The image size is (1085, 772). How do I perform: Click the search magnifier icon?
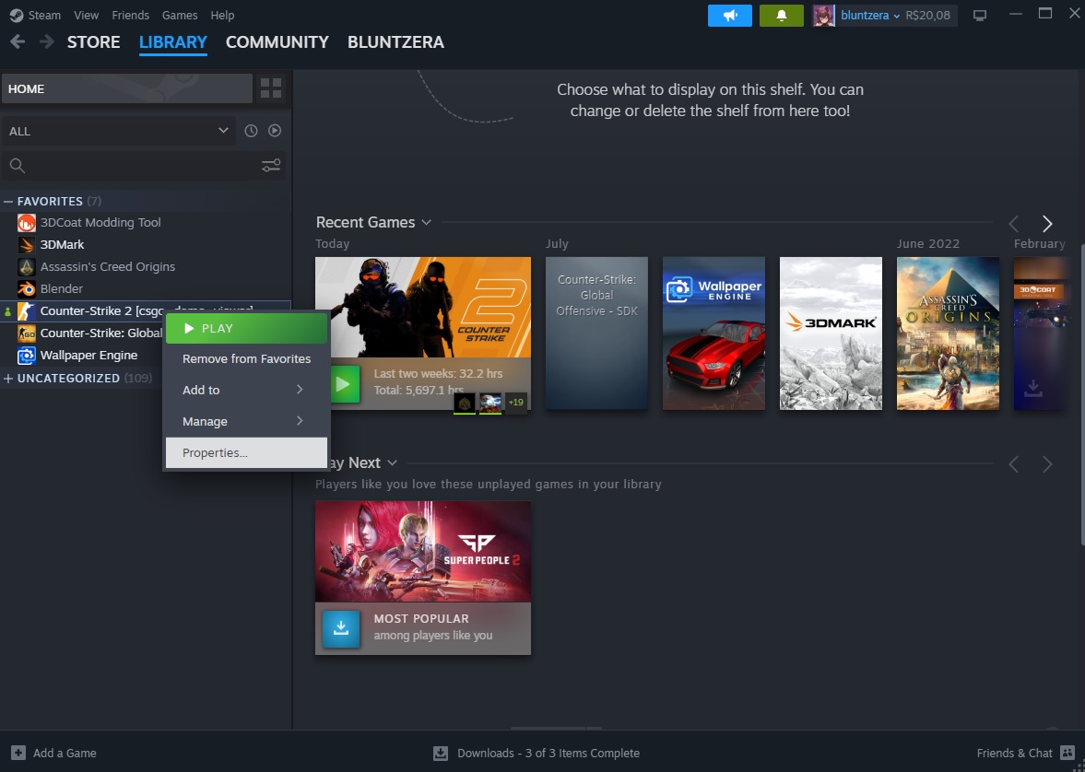coord(18,166)
